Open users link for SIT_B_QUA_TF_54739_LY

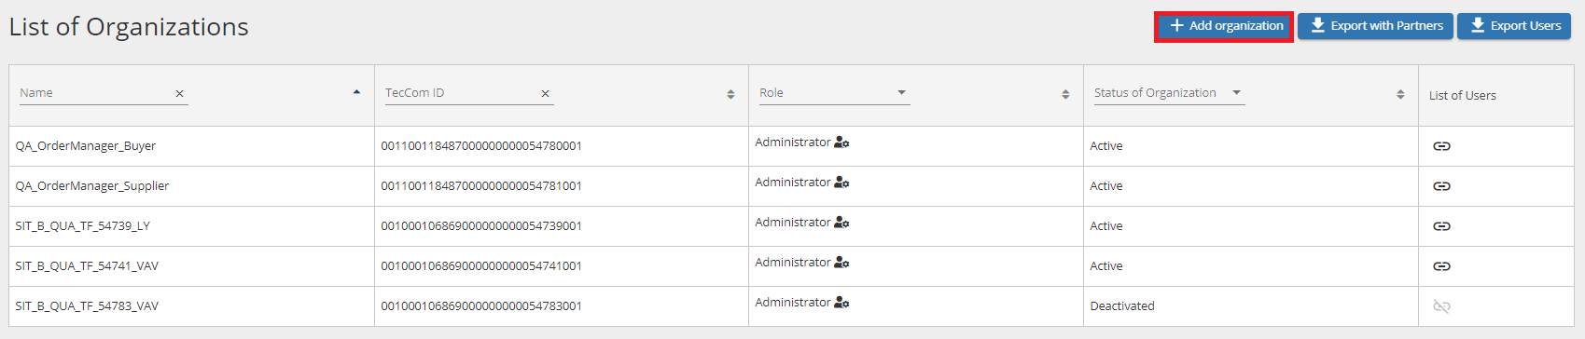tap(1441, 226)
